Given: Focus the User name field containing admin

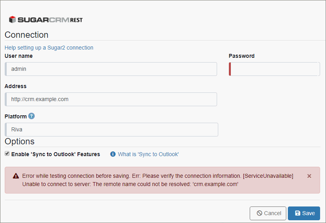Looking at the screenshot, I should (x=111, y=69).
